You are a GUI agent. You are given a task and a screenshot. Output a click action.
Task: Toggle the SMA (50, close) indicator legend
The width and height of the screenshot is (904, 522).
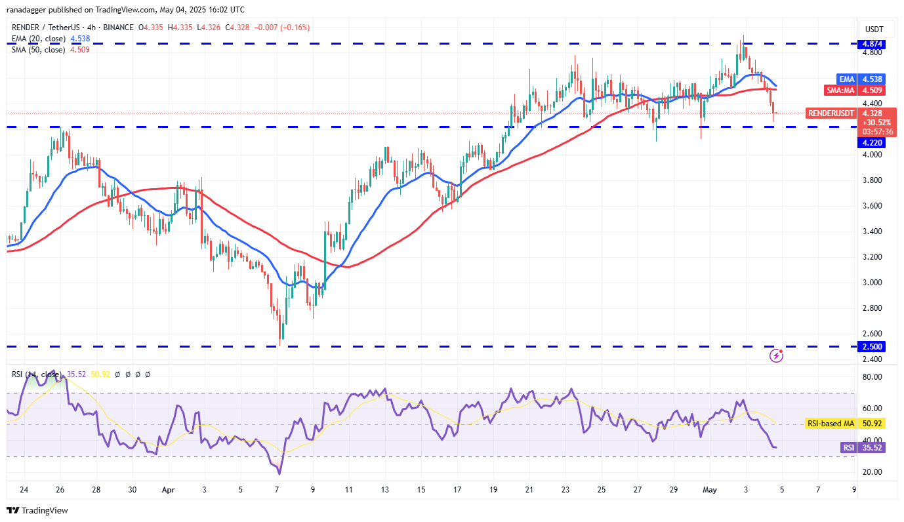(x=37, y=49)
